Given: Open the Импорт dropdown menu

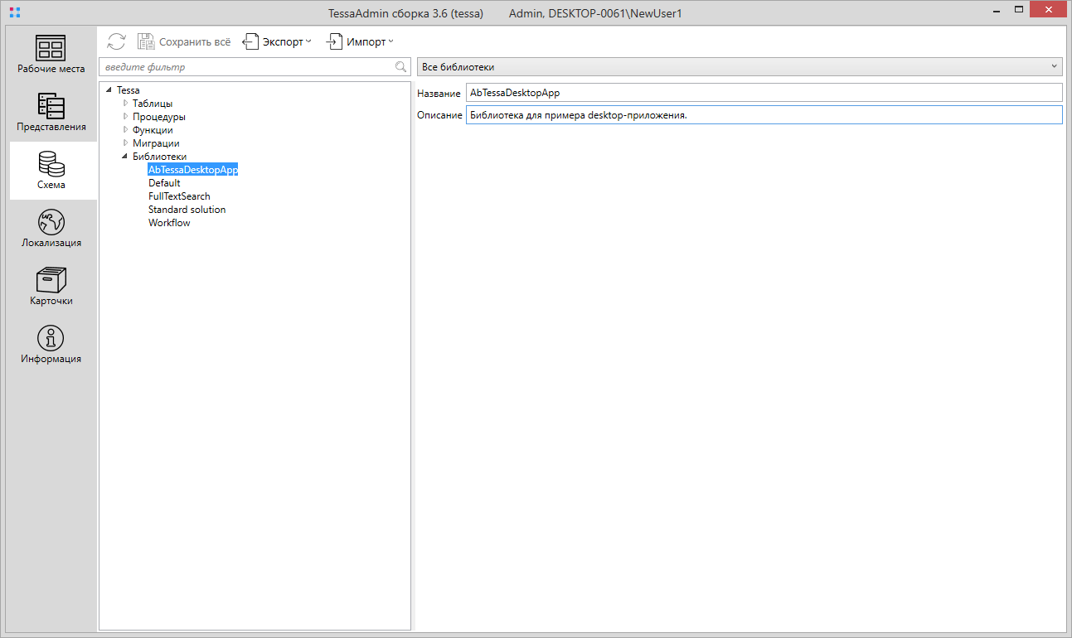Looking at the screenshot, I should coord(359,41).
